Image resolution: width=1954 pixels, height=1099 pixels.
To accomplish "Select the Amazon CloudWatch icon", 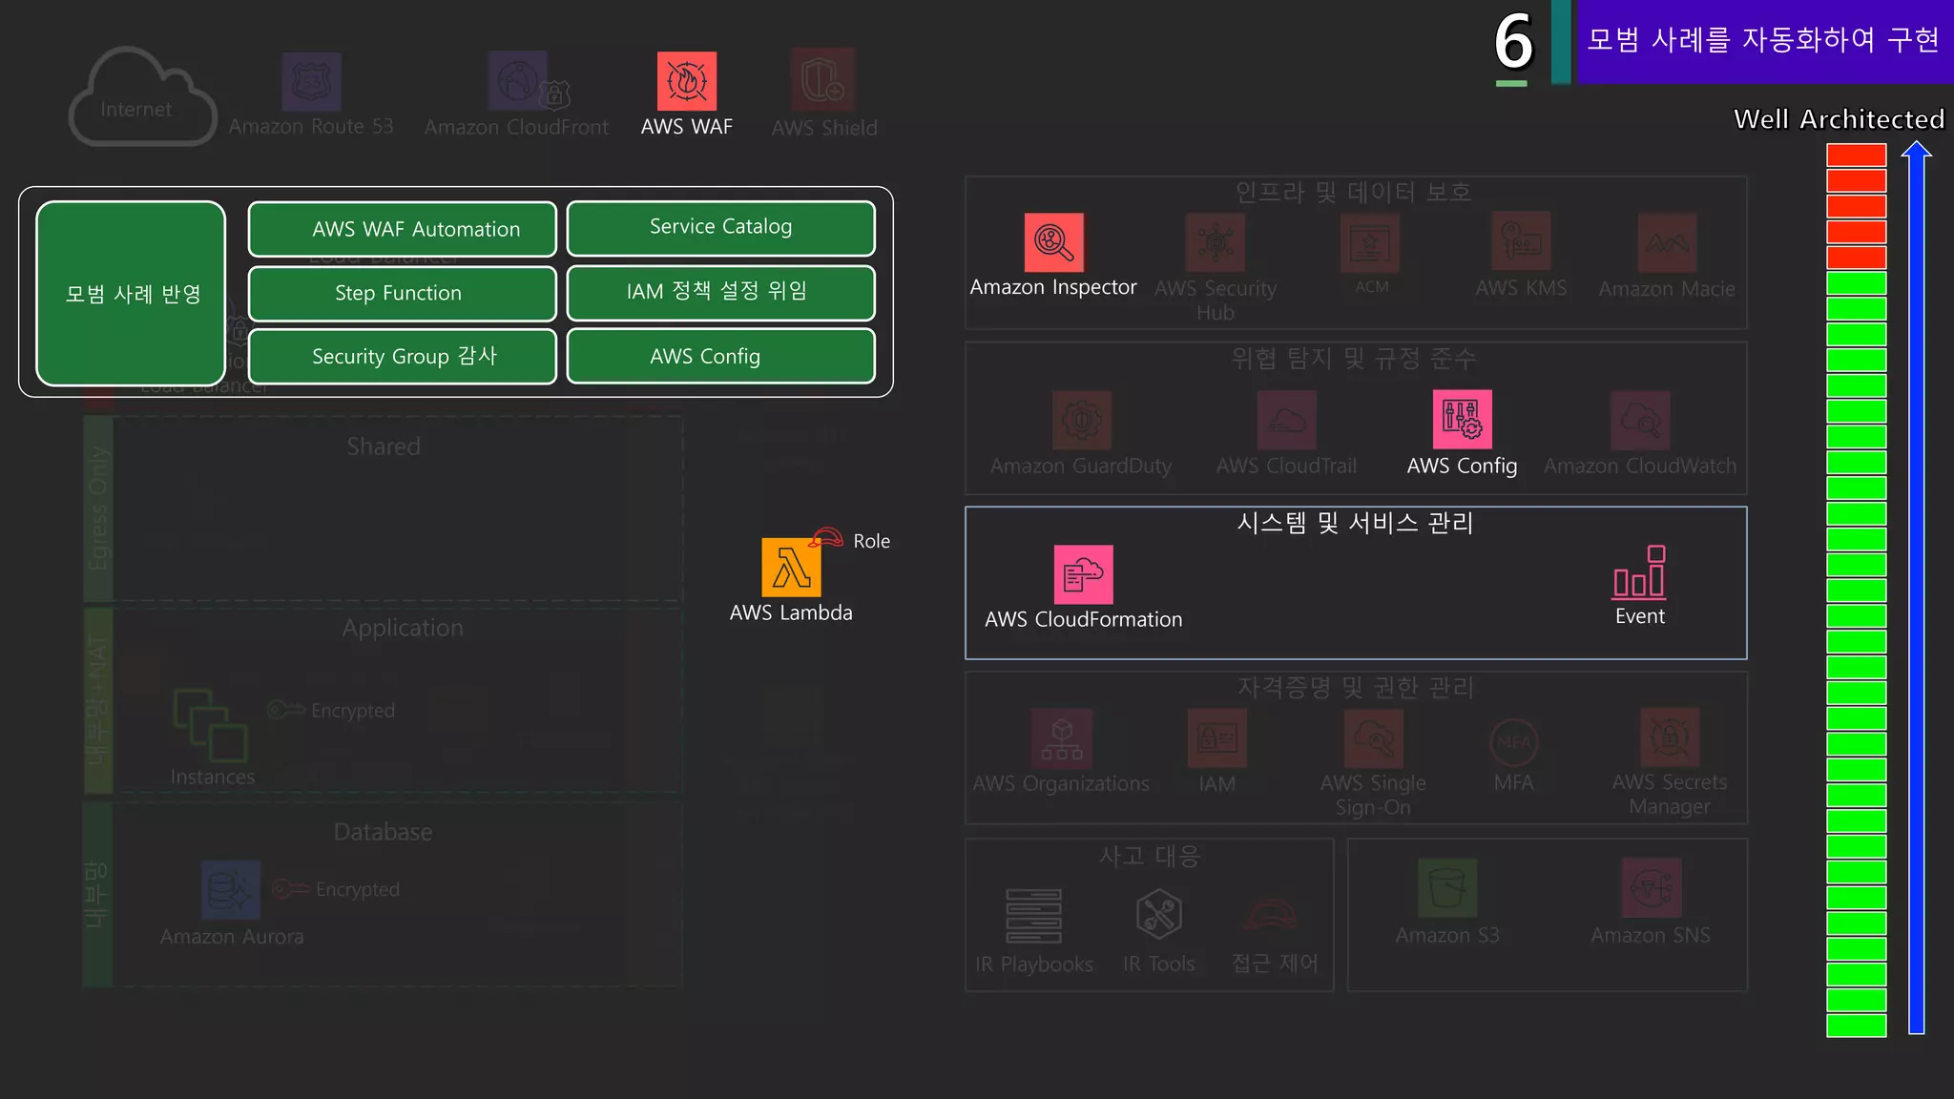I will pos(1640,420).
